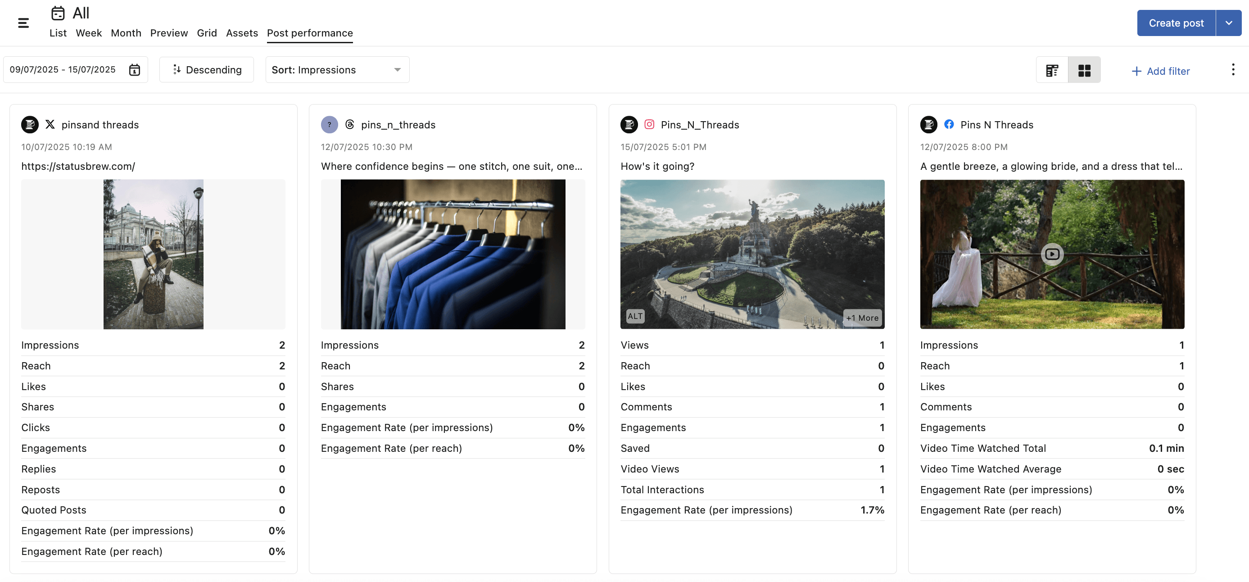Click the calendar icon in date range field
Viewport: 1249px width, 582px height.
point(134,70)
